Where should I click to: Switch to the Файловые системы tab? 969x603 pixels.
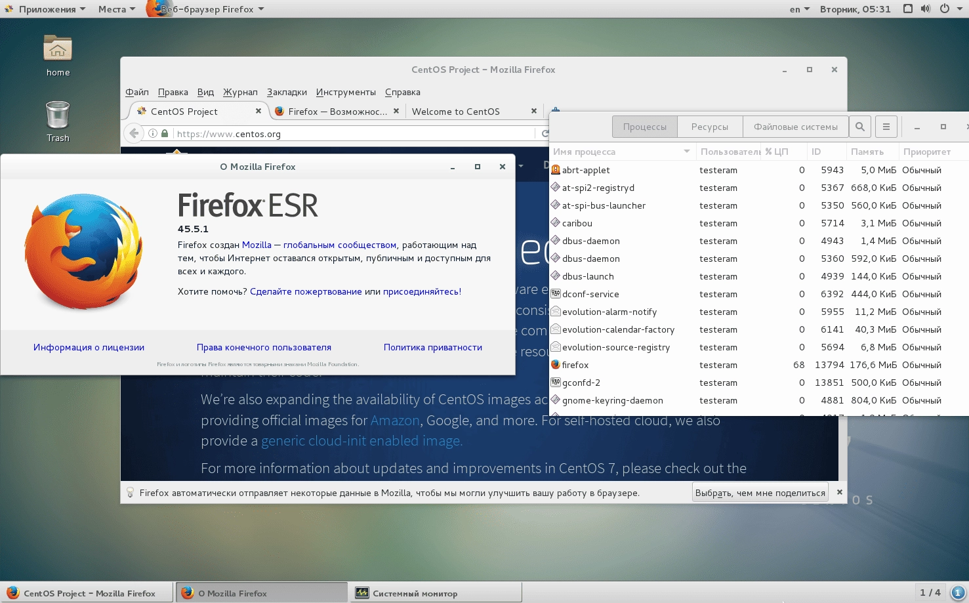[795, 127]
